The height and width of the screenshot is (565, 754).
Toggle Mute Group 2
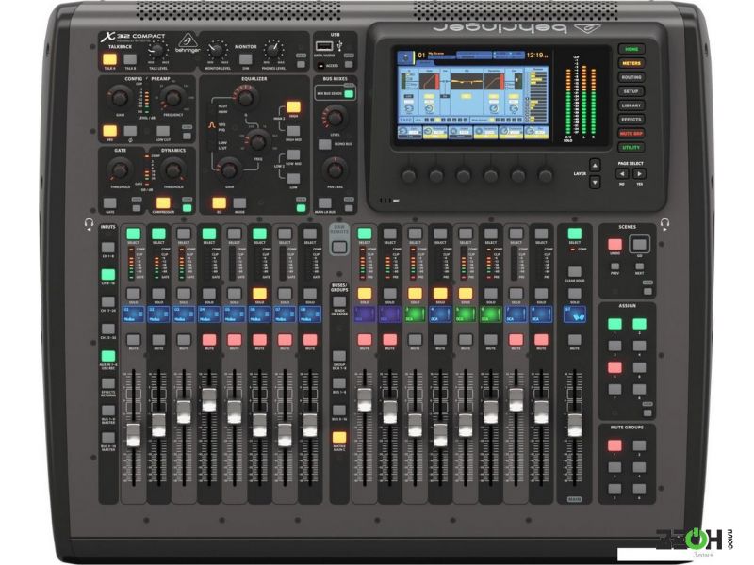point(639,445)
